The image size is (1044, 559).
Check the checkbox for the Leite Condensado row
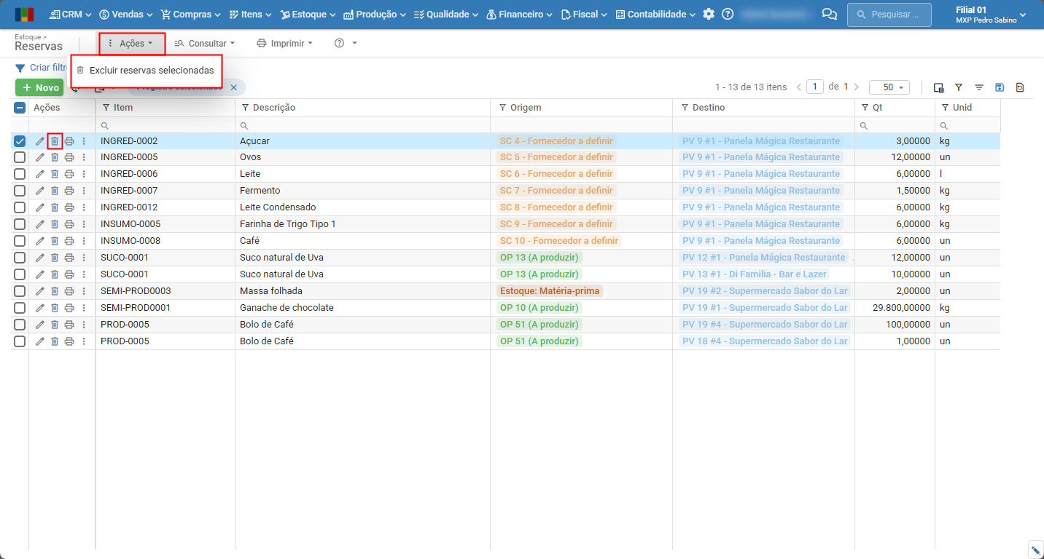[x=20, y=207]
